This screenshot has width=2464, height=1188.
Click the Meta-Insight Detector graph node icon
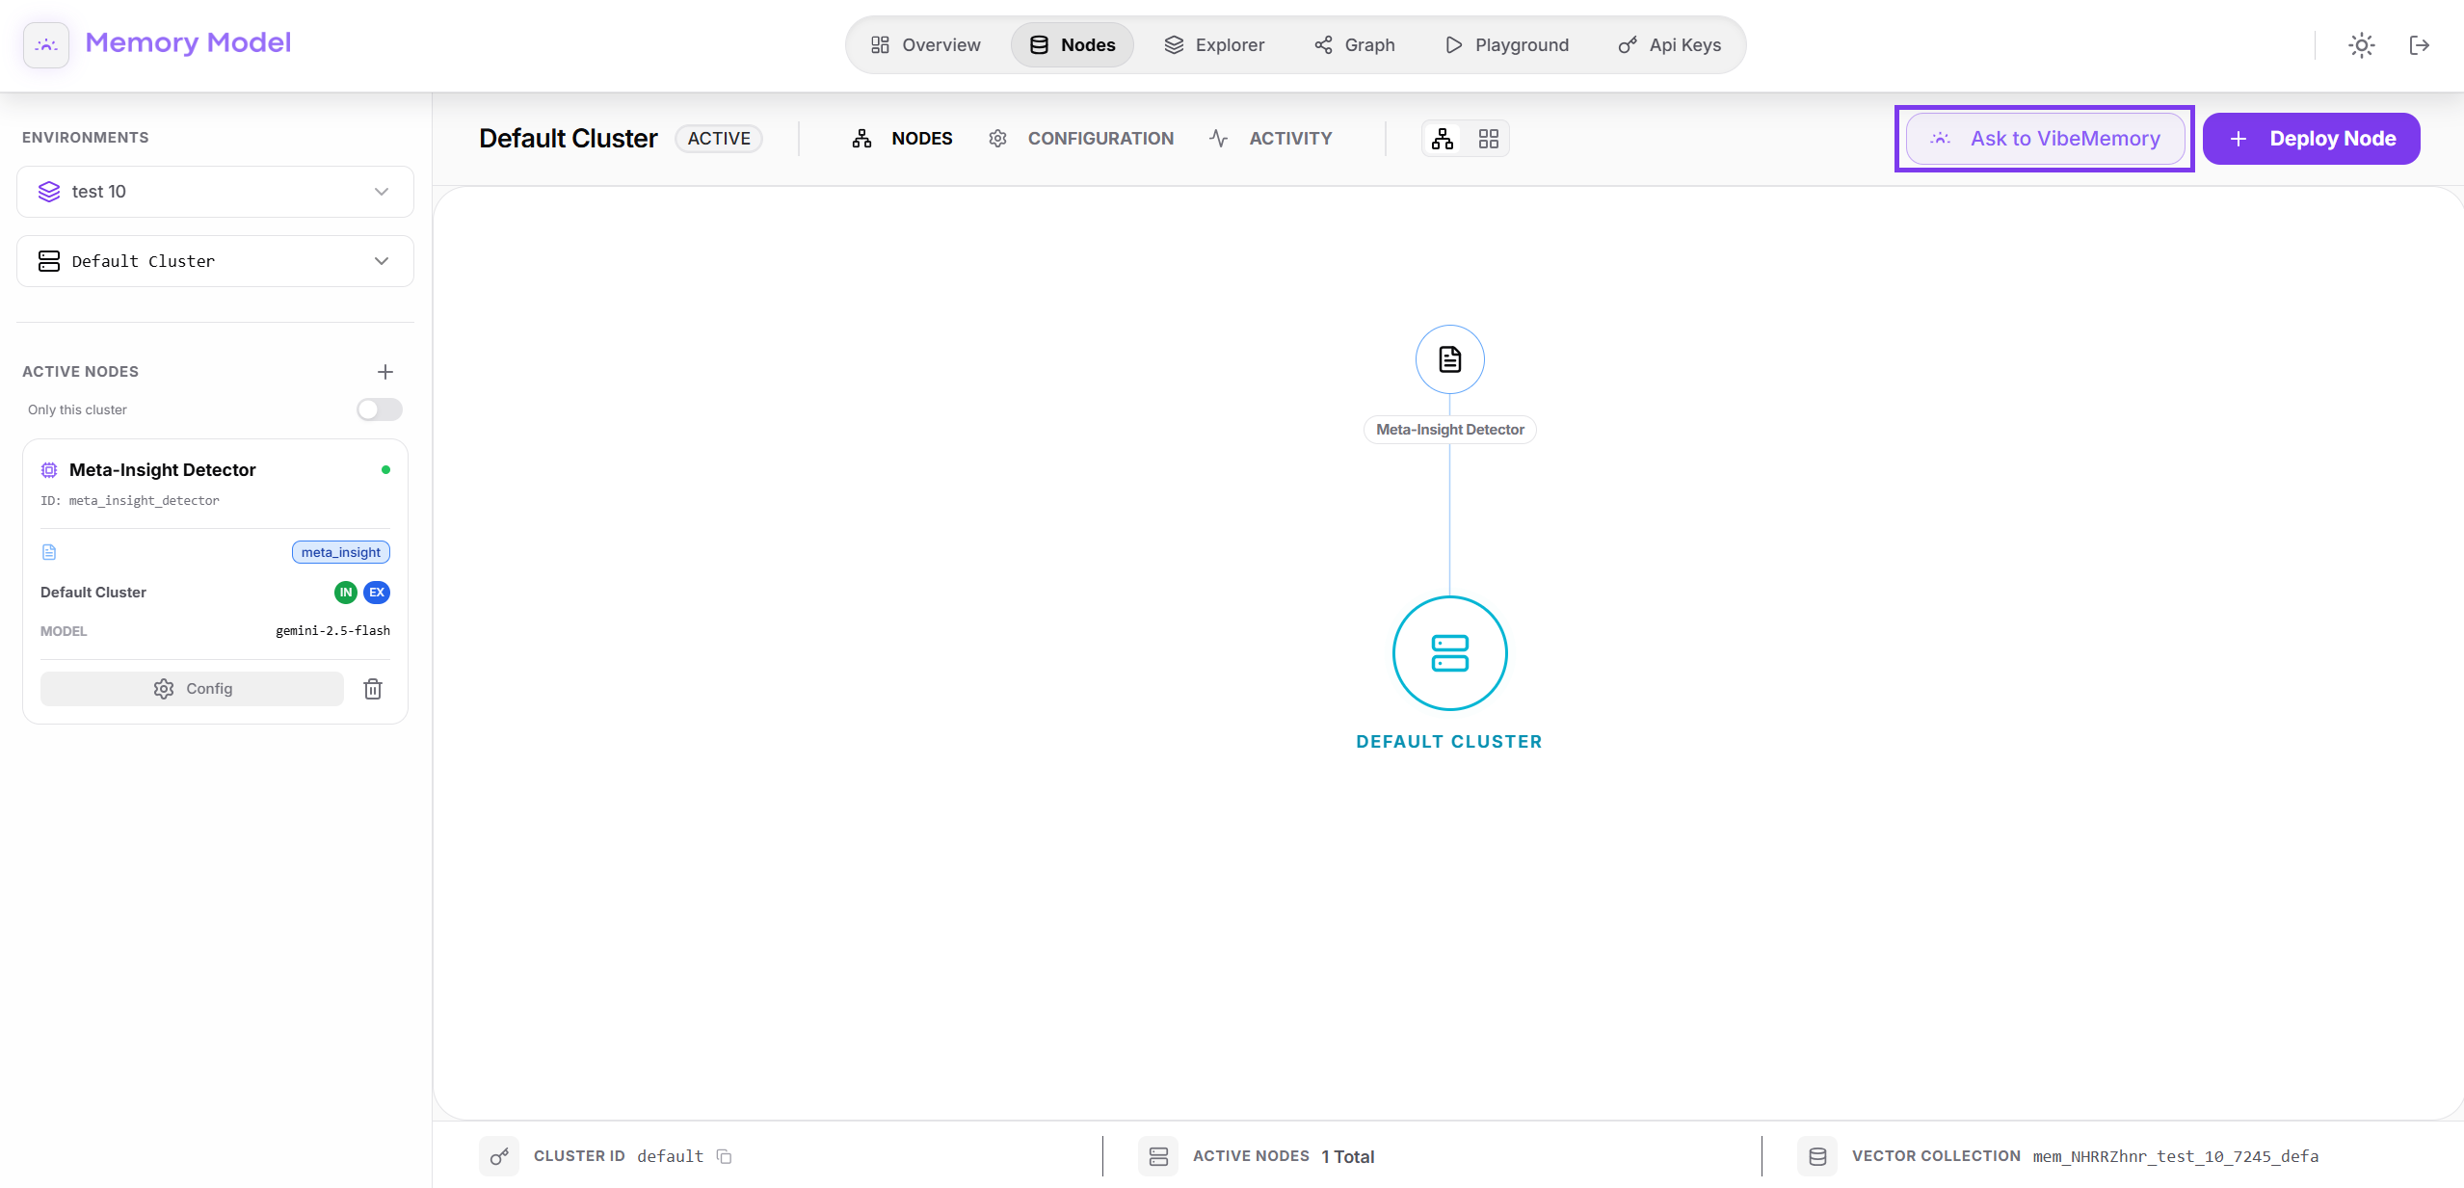point(1449,359)
